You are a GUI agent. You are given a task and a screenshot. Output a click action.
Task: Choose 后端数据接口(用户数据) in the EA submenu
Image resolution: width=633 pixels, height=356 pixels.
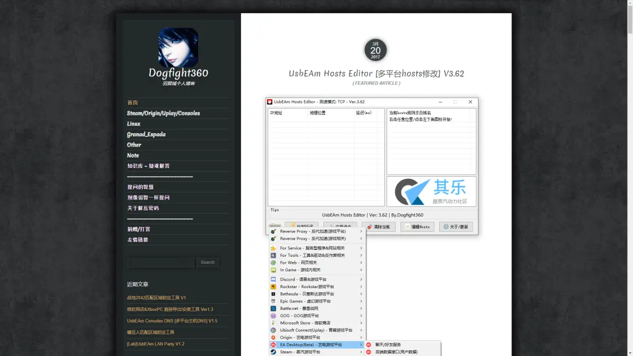[x=403, y=352]
